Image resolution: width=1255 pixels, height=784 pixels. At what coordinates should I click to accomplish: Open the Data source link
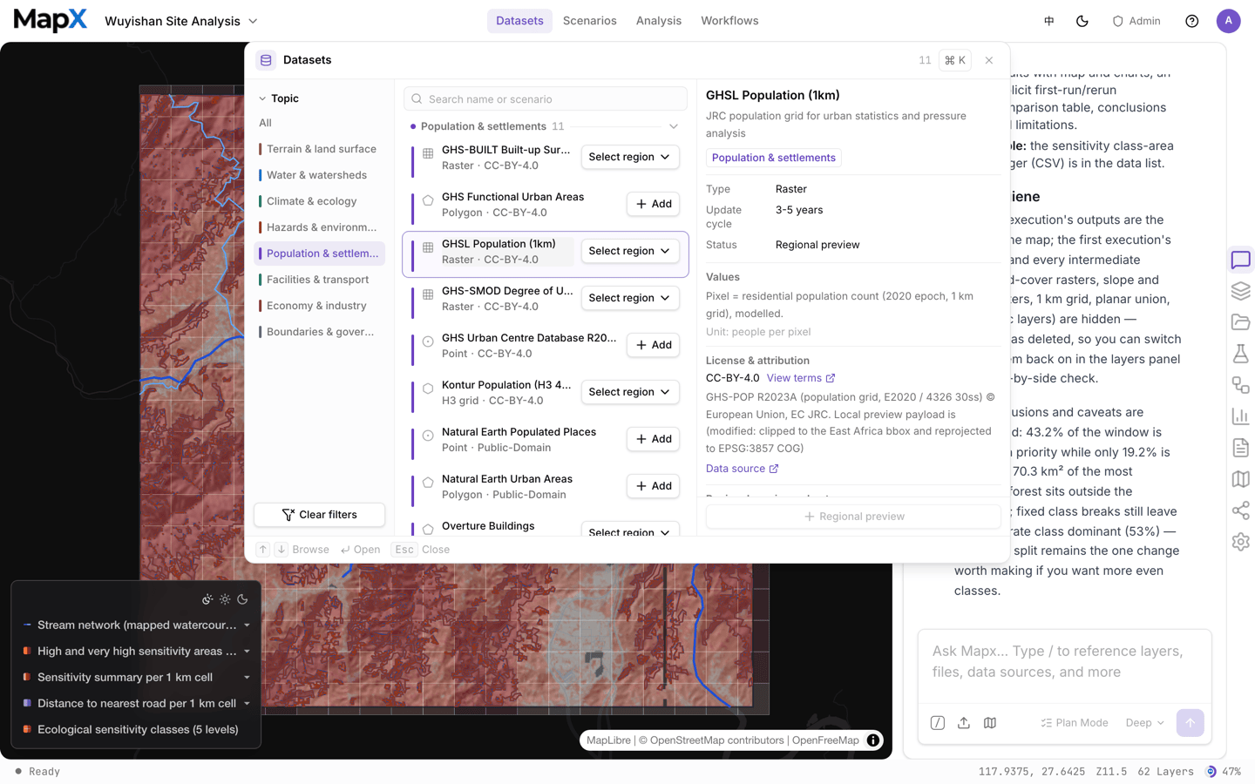[x=743, y=469]
